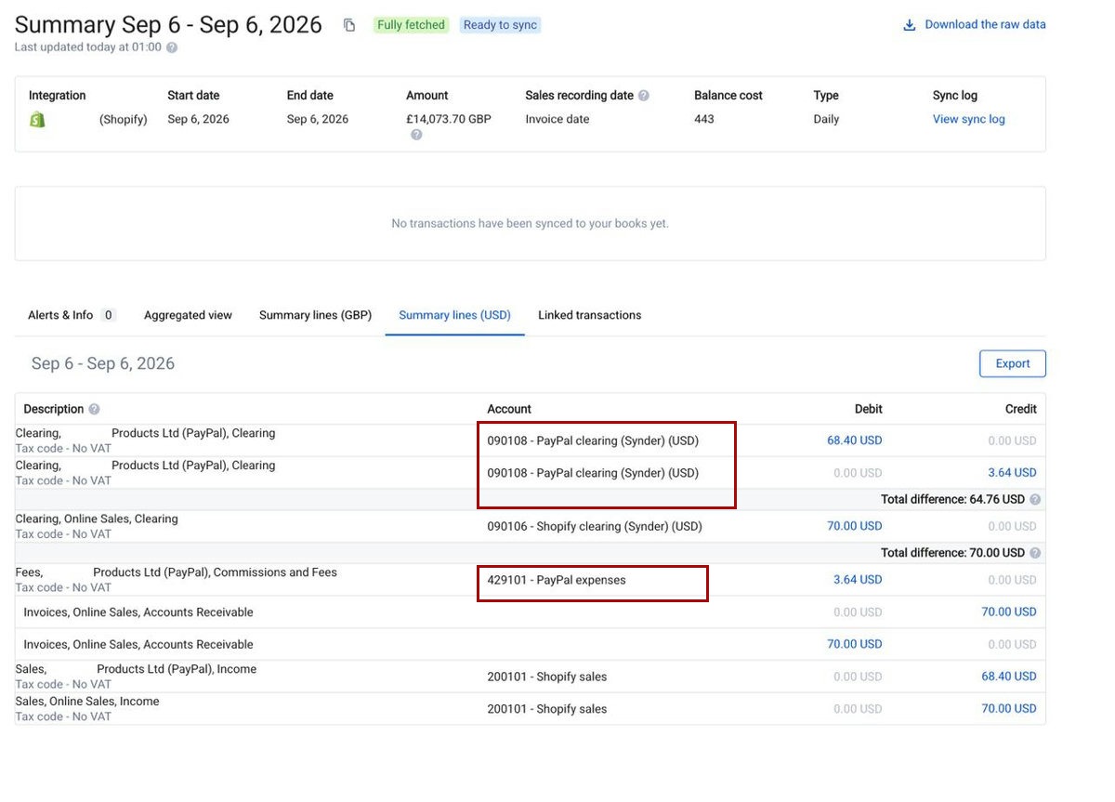Click the Debit column header
The height and width of the screenshot is (802, 1115).
[x=869, y=409]
